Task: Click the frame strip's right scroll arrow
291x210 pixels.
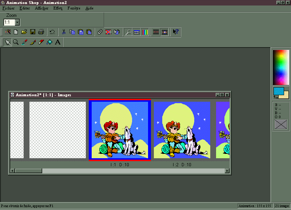Action: pyautogui.click(x=227, y=171)
